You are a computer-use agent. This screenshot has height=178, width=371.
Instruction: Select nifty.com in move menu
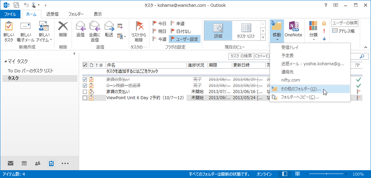pos(310,80)
